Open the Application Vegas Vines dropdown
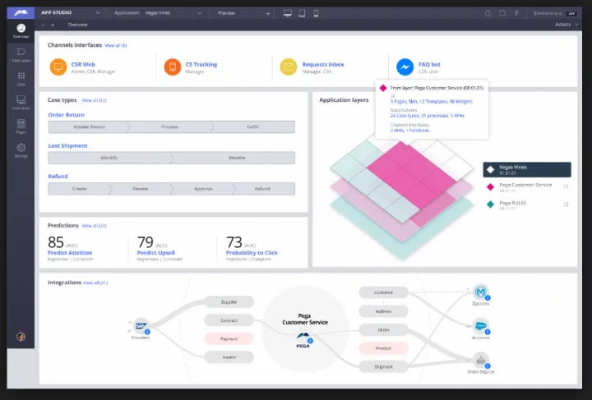Image resolution: width=592 pixels, height=400 pixels. click(198, 13)
